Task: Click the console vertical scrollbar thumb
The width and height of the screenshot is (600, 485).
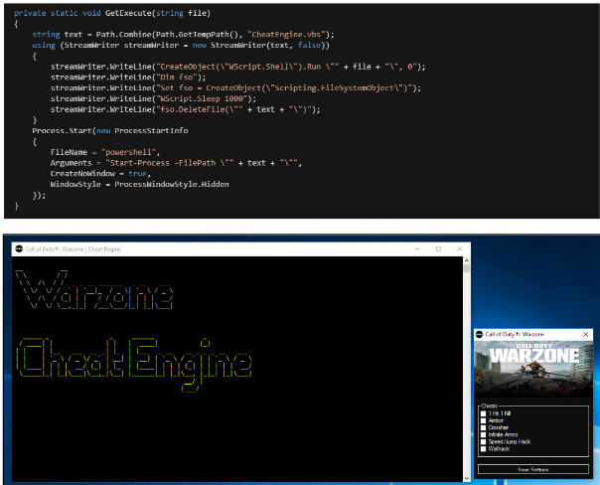Action: coord(467,268)
